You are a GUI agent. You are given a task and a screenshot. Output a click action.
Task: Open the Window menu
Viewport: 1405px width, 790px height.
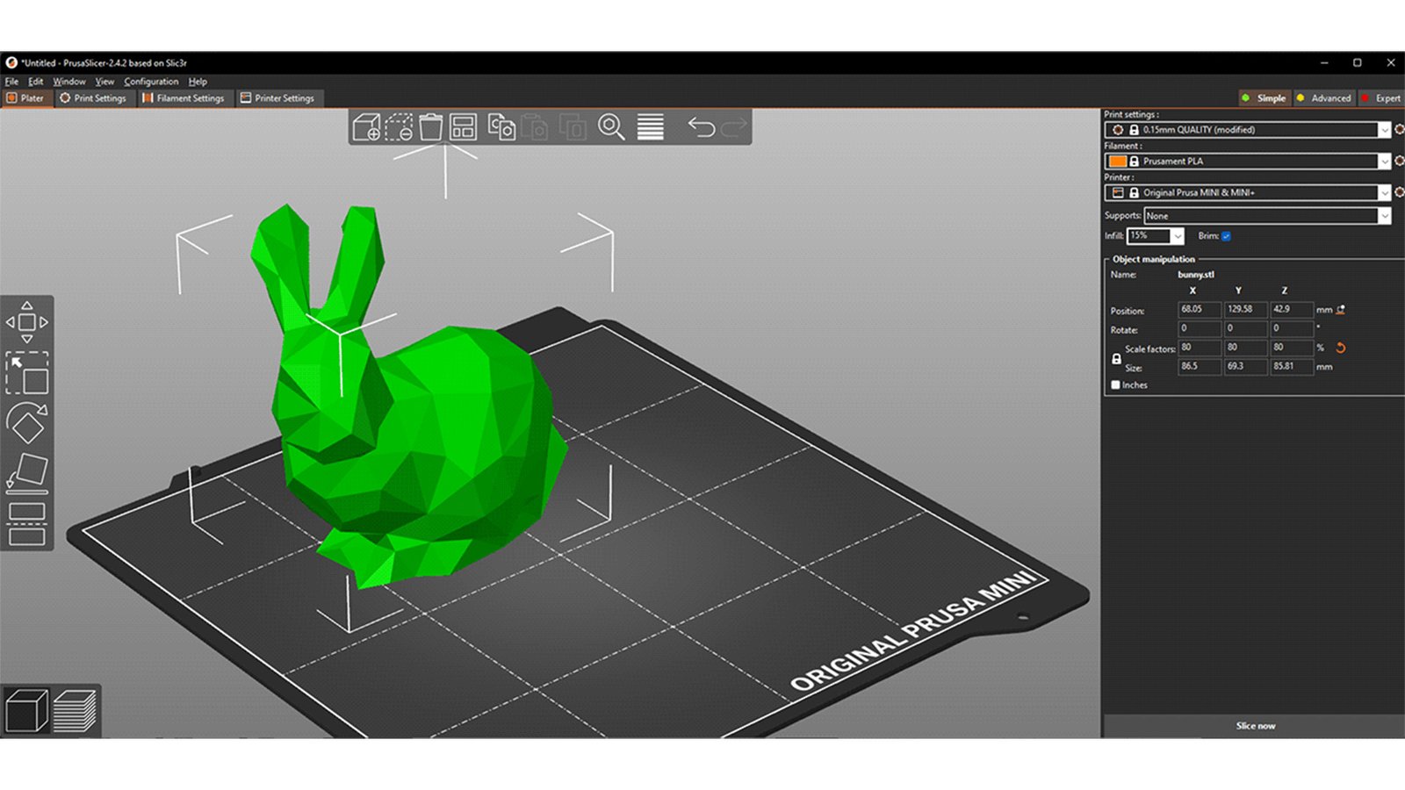click(x=69, y=82)
